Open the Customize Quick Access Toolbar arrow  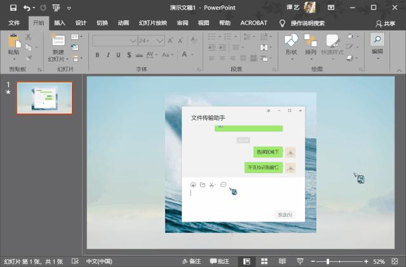tap(69, 8)
